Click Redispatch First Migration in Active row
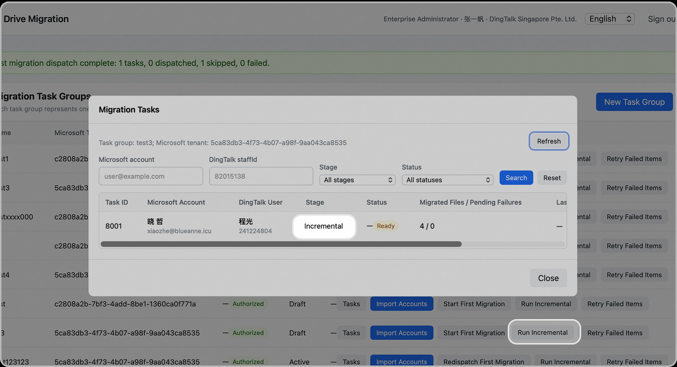This screenshot has height=367, width=677. coord(484,362)
